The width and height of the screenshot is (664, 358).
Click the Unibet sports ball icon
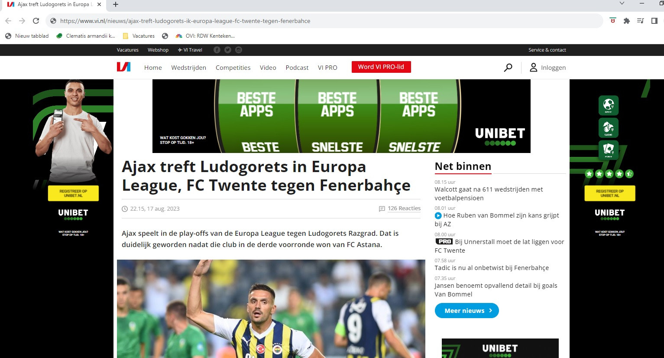[x=609, y=105]
